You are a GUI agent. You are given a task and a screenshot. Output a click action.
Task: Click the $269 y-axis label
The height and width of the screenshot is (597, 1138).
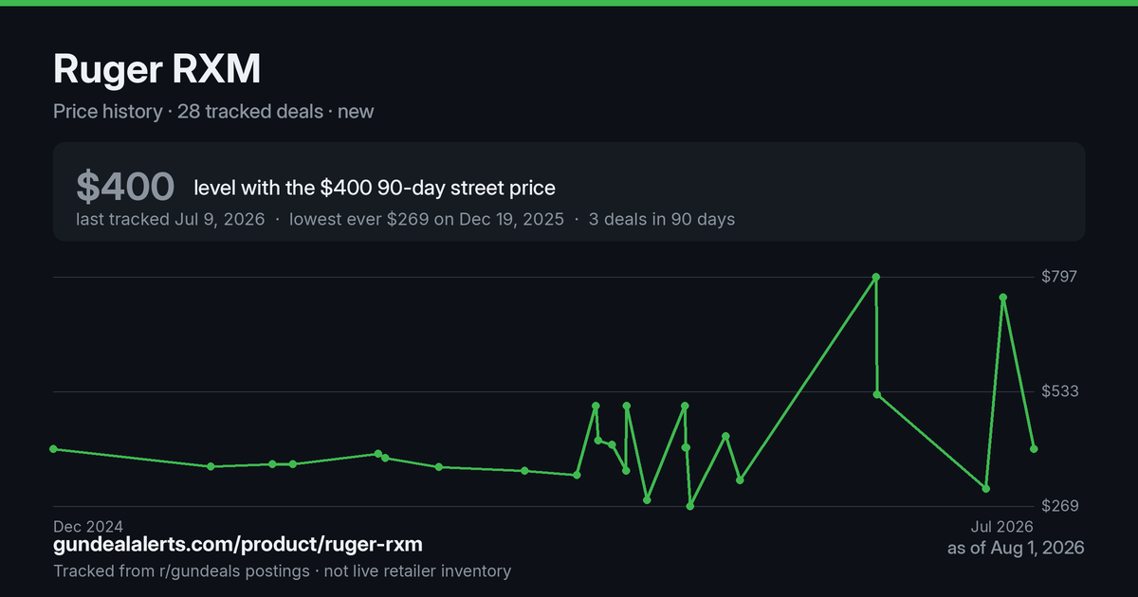pos(1061,506)
